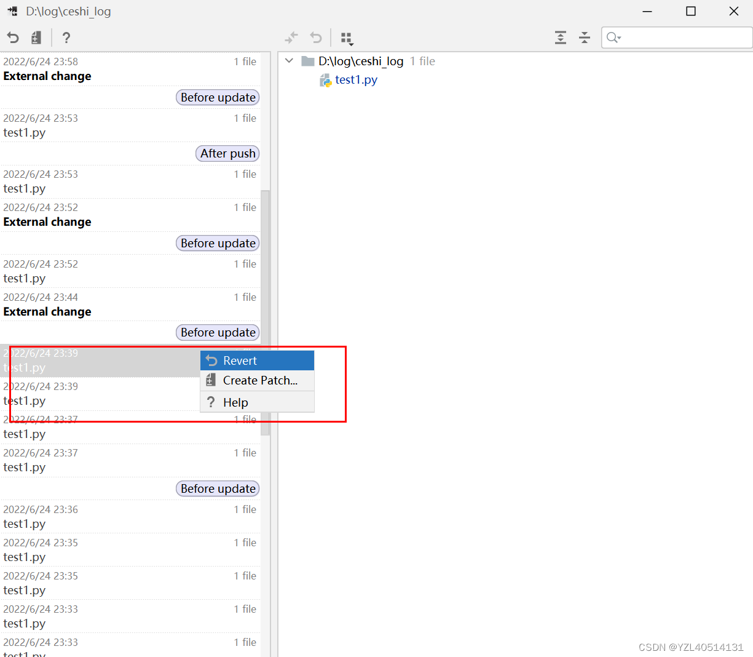Select the D:\log\ceshi_log folder in the tree
The width and height of the screenshot is (753, 657).
(361, 61)
